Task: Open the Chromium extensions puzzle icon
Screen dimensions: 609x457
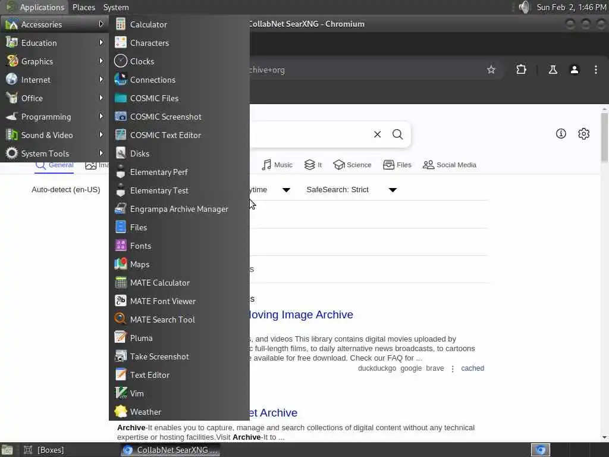Action: point(521,70)
